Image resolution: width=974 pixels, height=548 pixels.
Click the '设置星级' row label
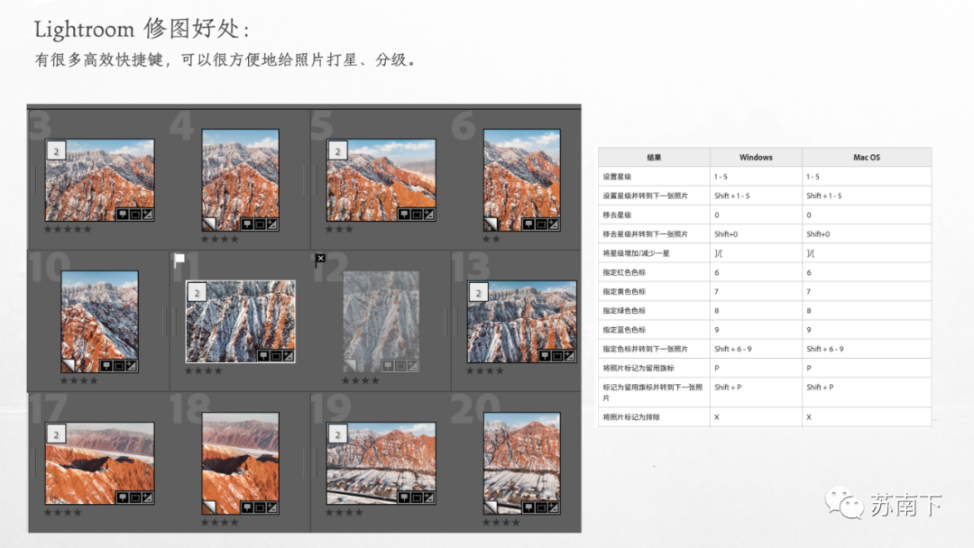617,177
